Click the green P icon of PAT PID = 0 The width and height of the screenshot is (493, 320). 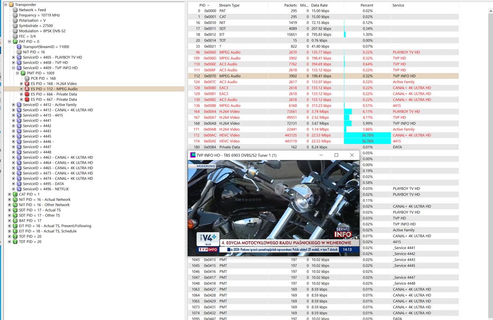pyautogui.click(x=15, y=42)
